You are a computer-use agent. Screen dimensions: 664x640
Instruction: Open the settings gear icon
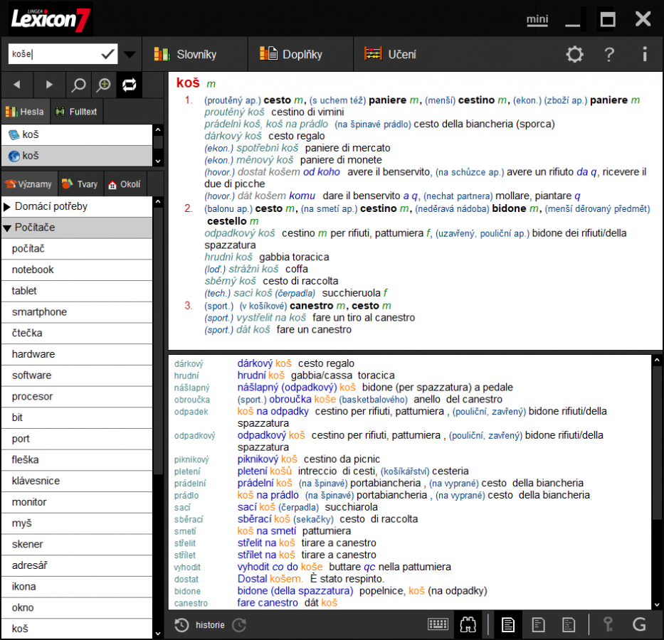pyautogui.click(x=574, y=54)
